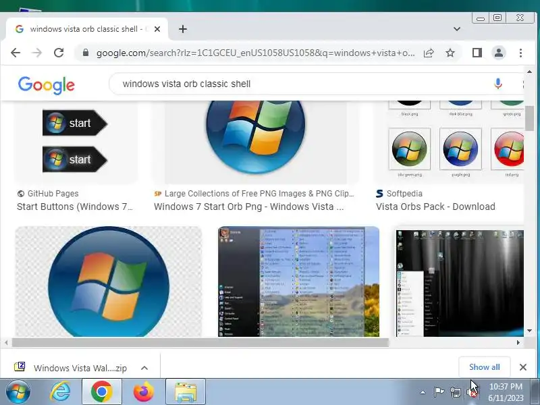Click the Google logo
Screen dimensions: 540x405
[x=46, y=85]
